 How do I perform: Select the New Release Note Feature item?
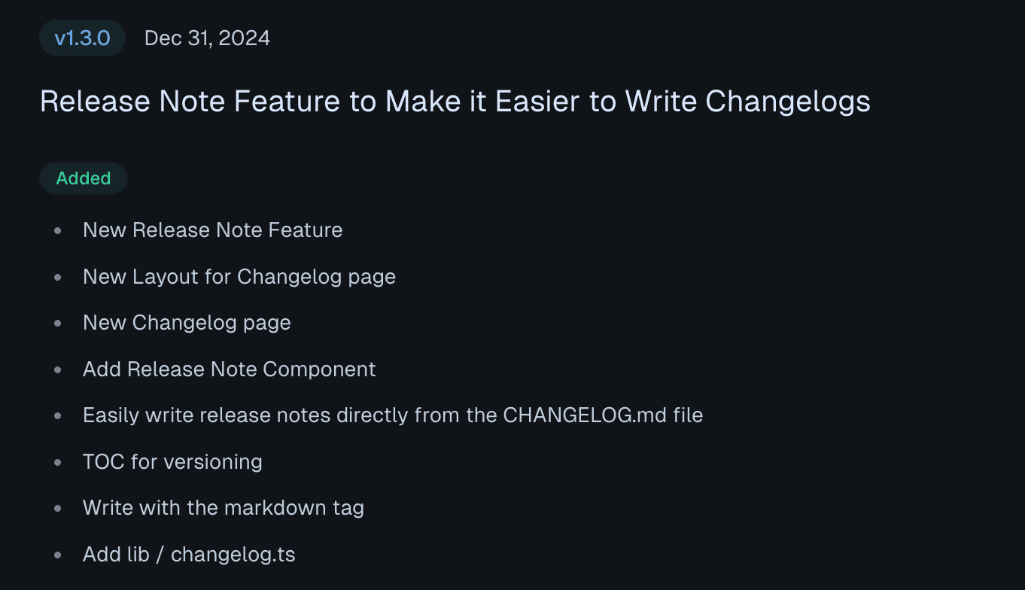click(x=212, y=230)
